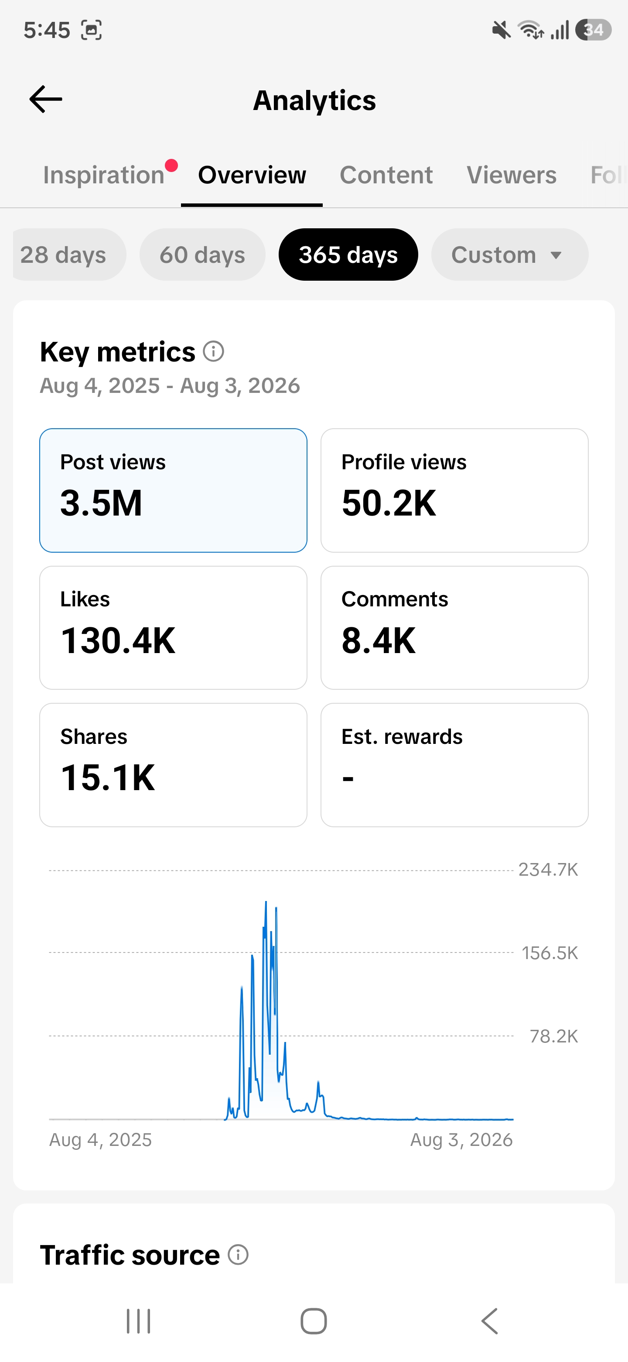
Task: Select the Profile views metric card
Action: click(454, 491)
